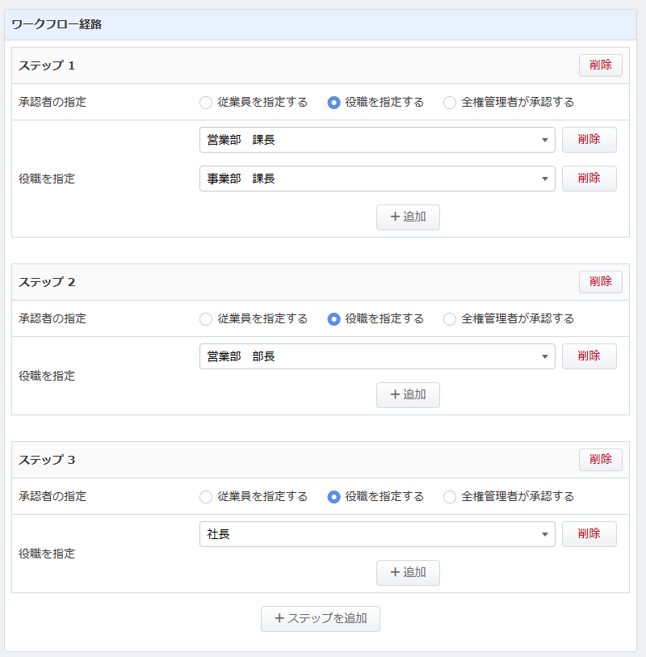Select 全権管理者が承認する radio in Step 2
This screenshot has height=657, width=646.
pos(450,319)
